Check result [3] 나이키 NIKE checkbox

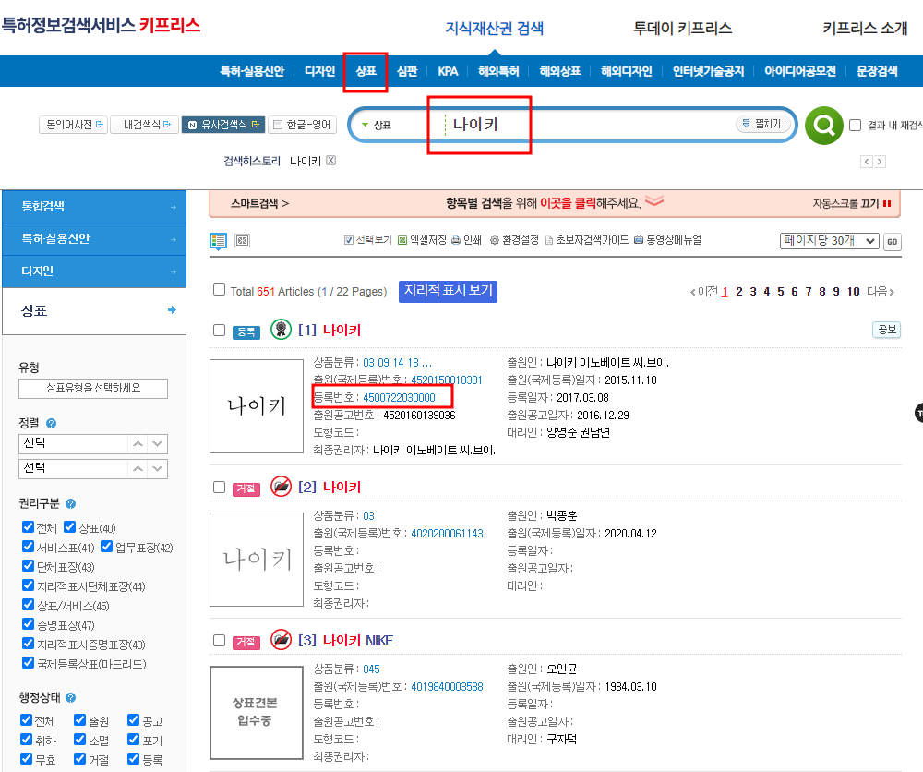pyautogui.click(x=219, y=640)
